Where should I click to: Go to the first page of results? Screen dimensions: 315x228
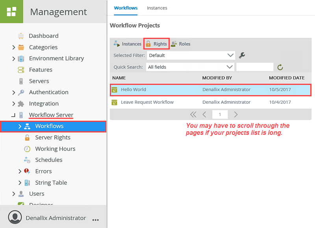pos(193,114)
